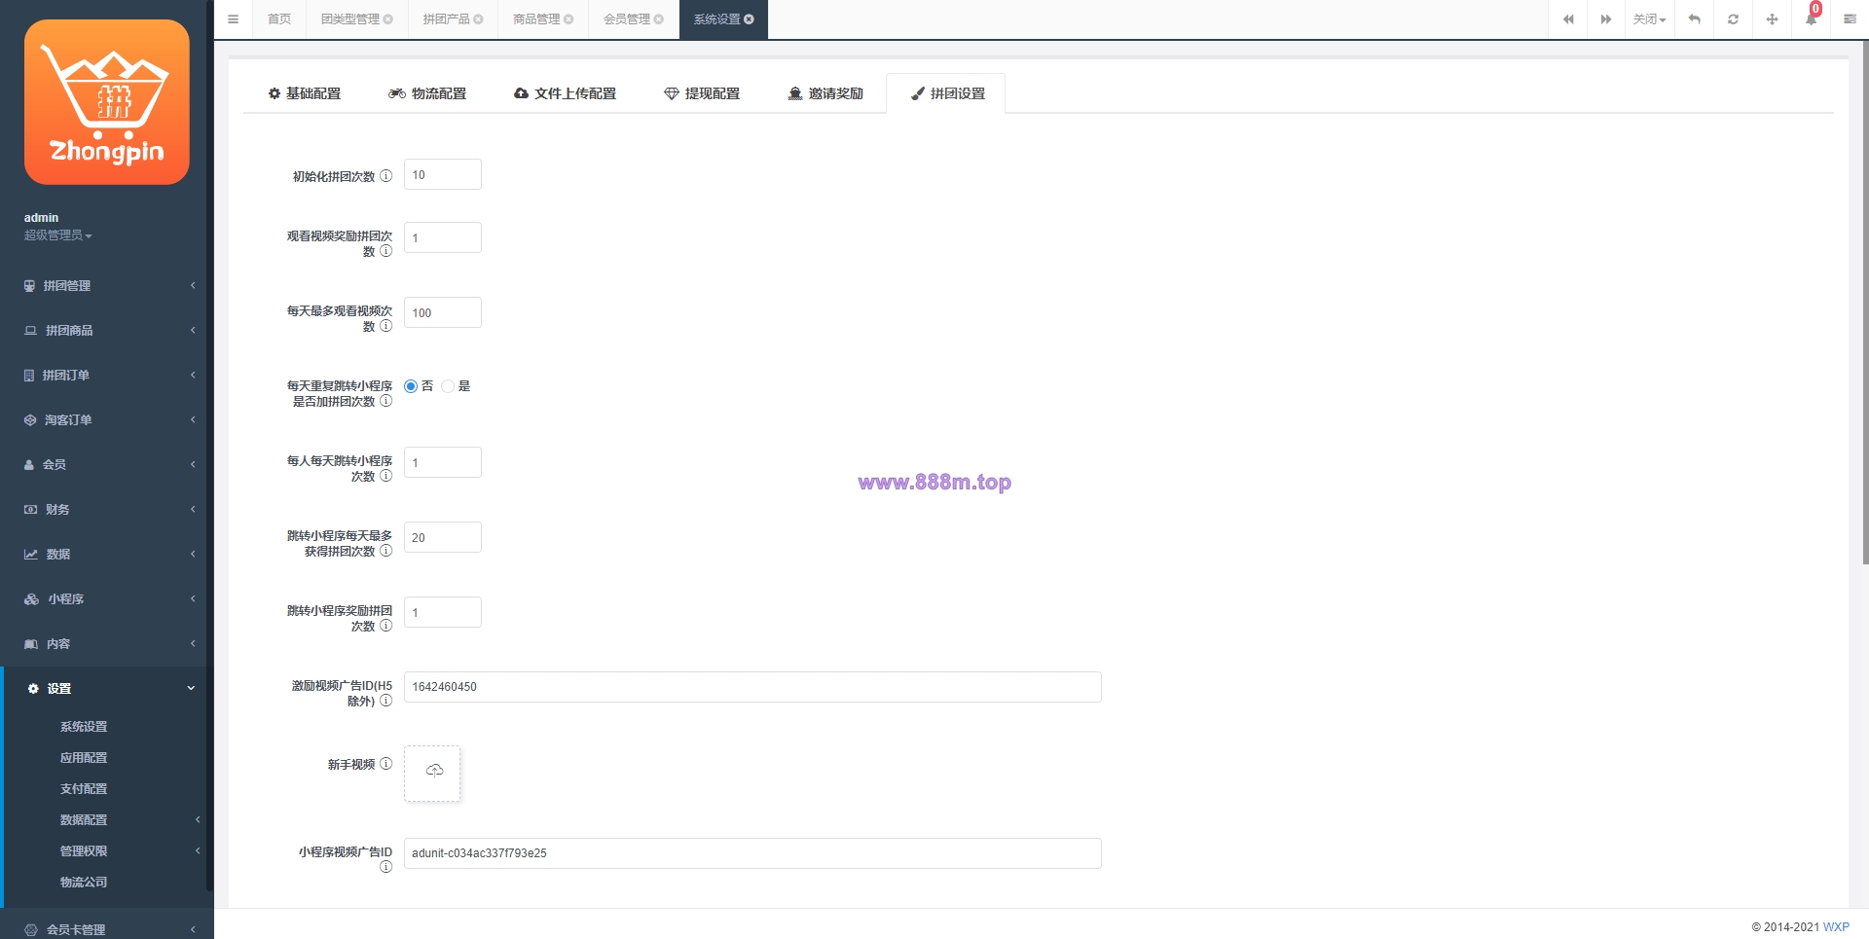Click the info icon beside 观看视频奖励拼团次数
Screen dimensions: 1869x939
[x=385, y=251]
